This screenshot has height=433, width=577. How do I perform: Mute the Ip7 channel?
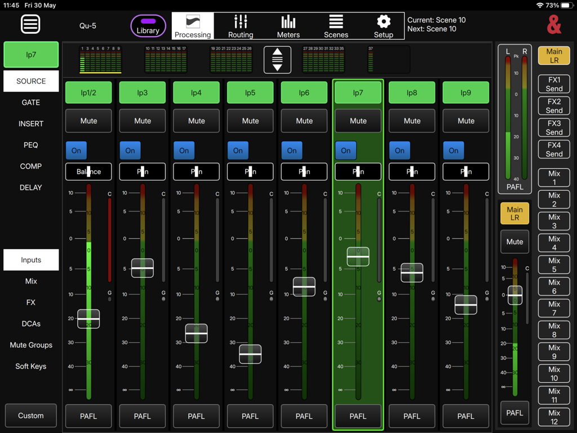[358, 121]
